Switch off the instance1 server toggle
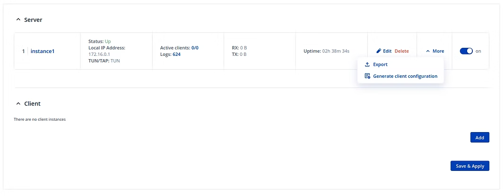504x196 pixels. [x=466, y=51]
